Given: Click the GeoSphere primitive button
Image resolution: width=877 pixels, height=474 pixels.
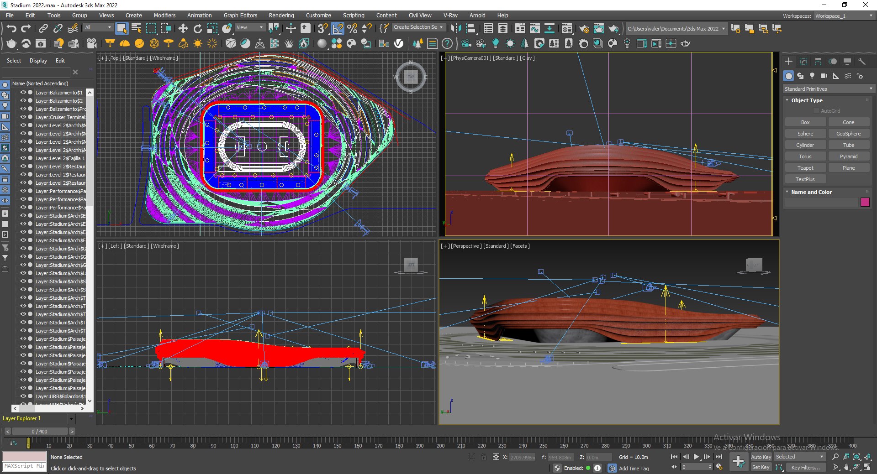Looking at the screenshot, I should click(x=848, y=134).
